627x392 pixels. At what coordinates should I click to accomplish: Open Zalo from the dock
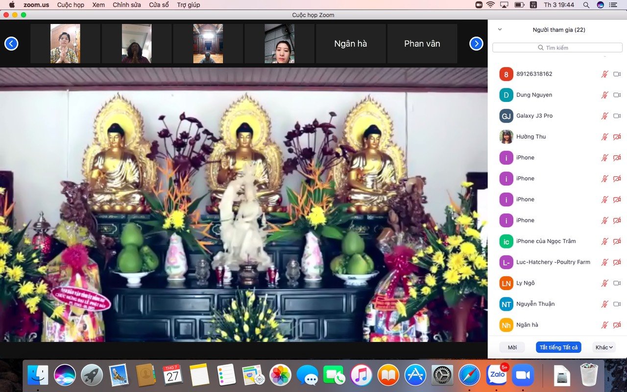click(496, 376)
